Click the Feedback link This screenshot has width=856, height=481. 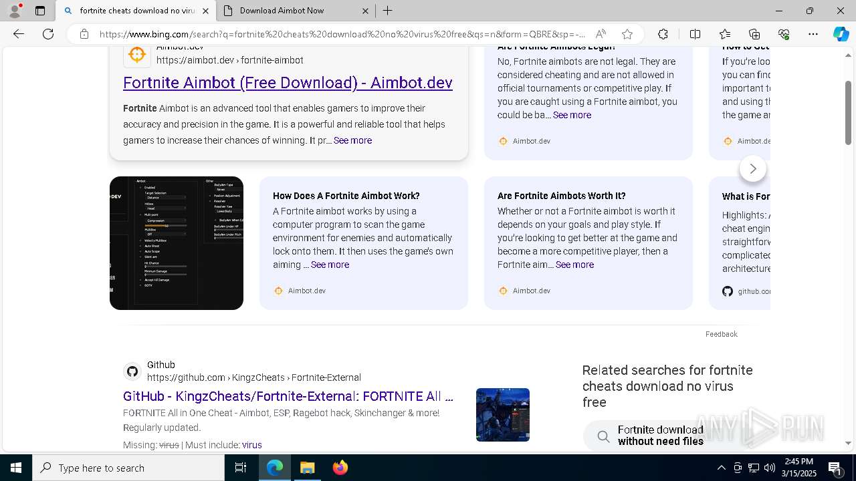point(721,334)
